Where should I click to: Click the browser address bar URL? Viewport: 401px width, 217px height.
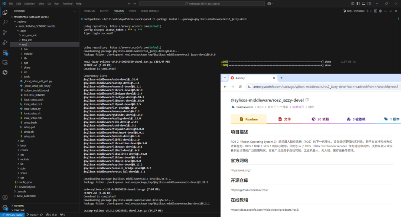325,87
